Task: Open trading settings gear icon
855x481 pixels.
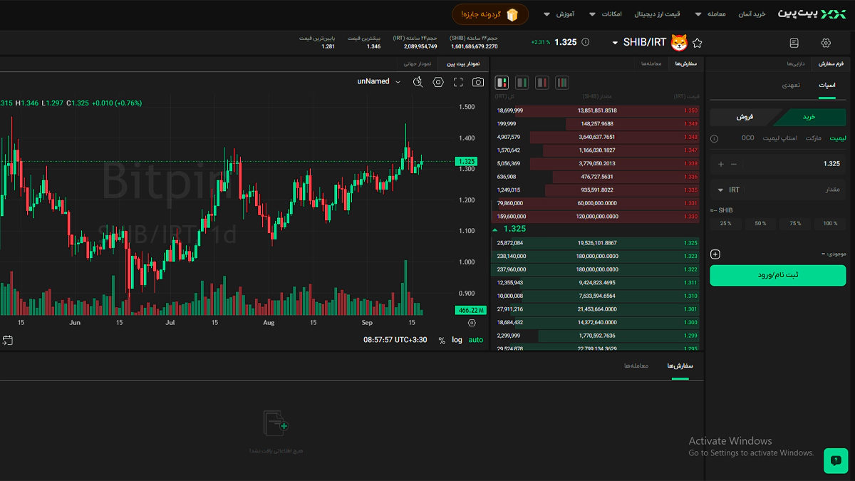Action: click(x=826, y=43)
